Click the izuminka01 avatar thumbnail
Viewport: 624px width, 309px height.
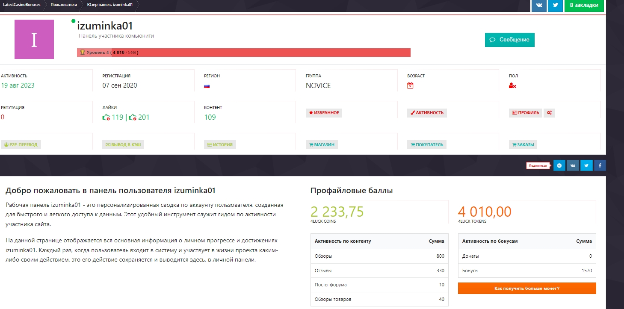[x=34, y=39]
